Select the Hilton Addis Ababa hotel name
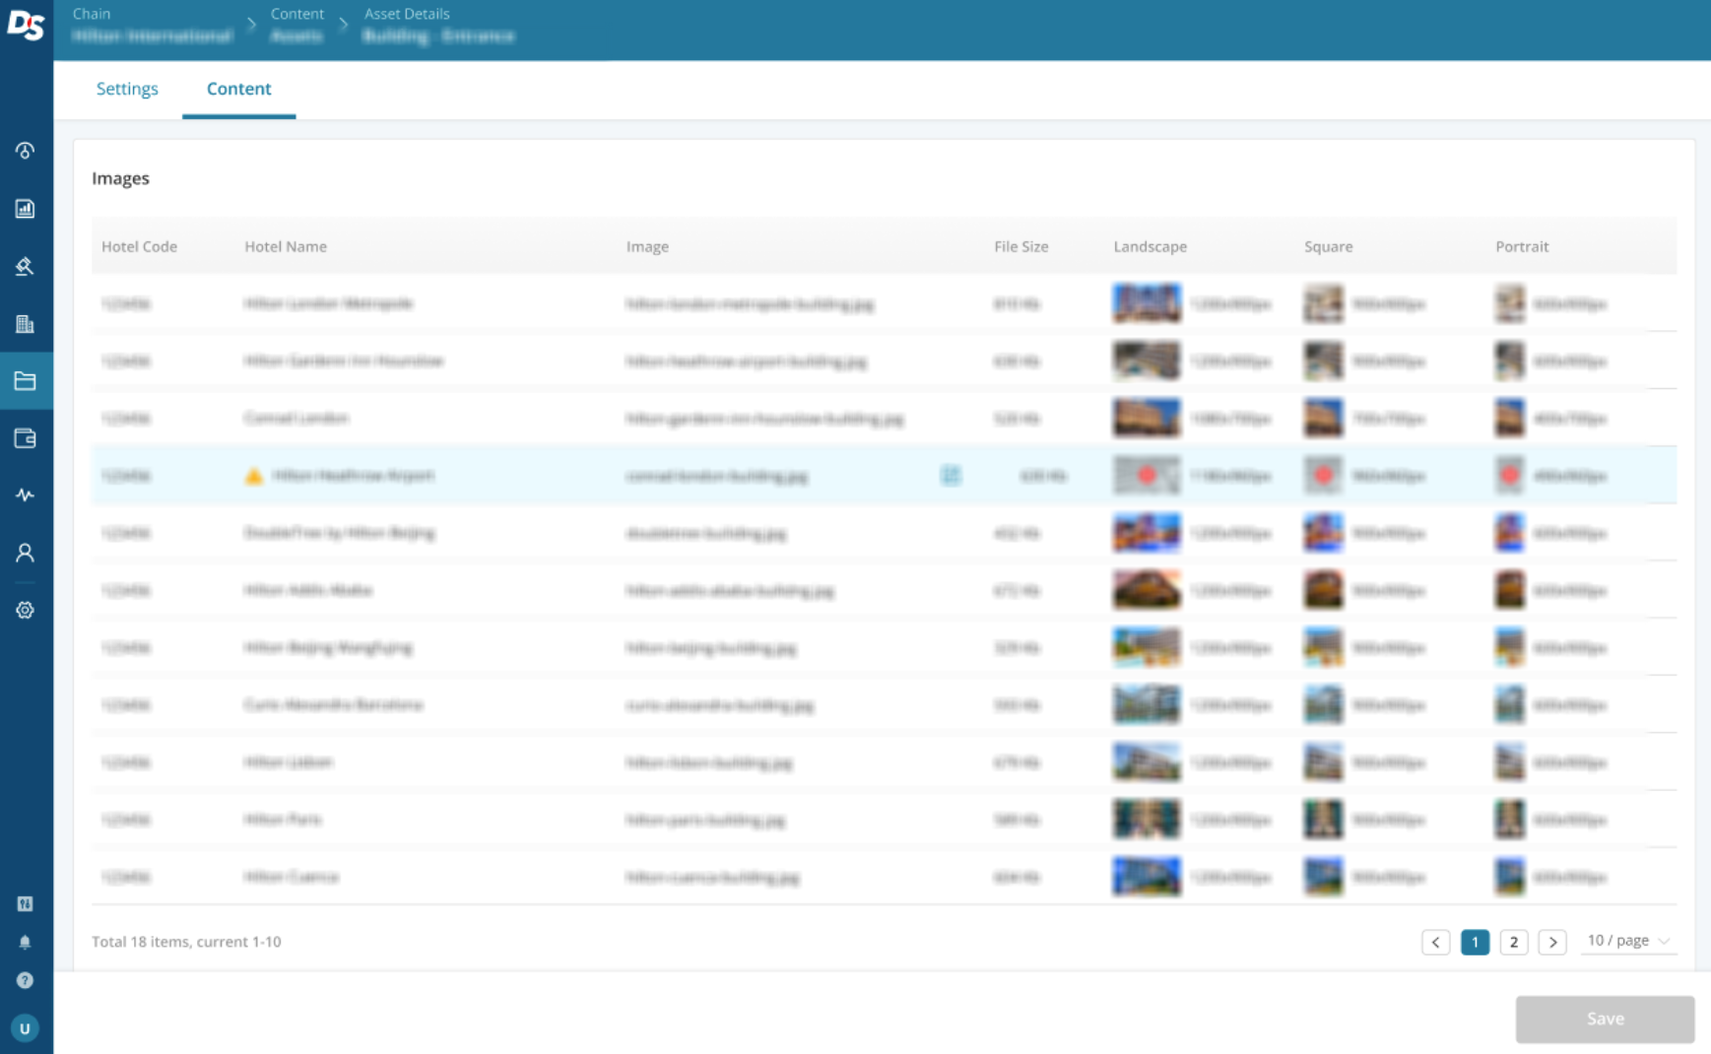This screenshot has width=1711, height=1054. 308,590
